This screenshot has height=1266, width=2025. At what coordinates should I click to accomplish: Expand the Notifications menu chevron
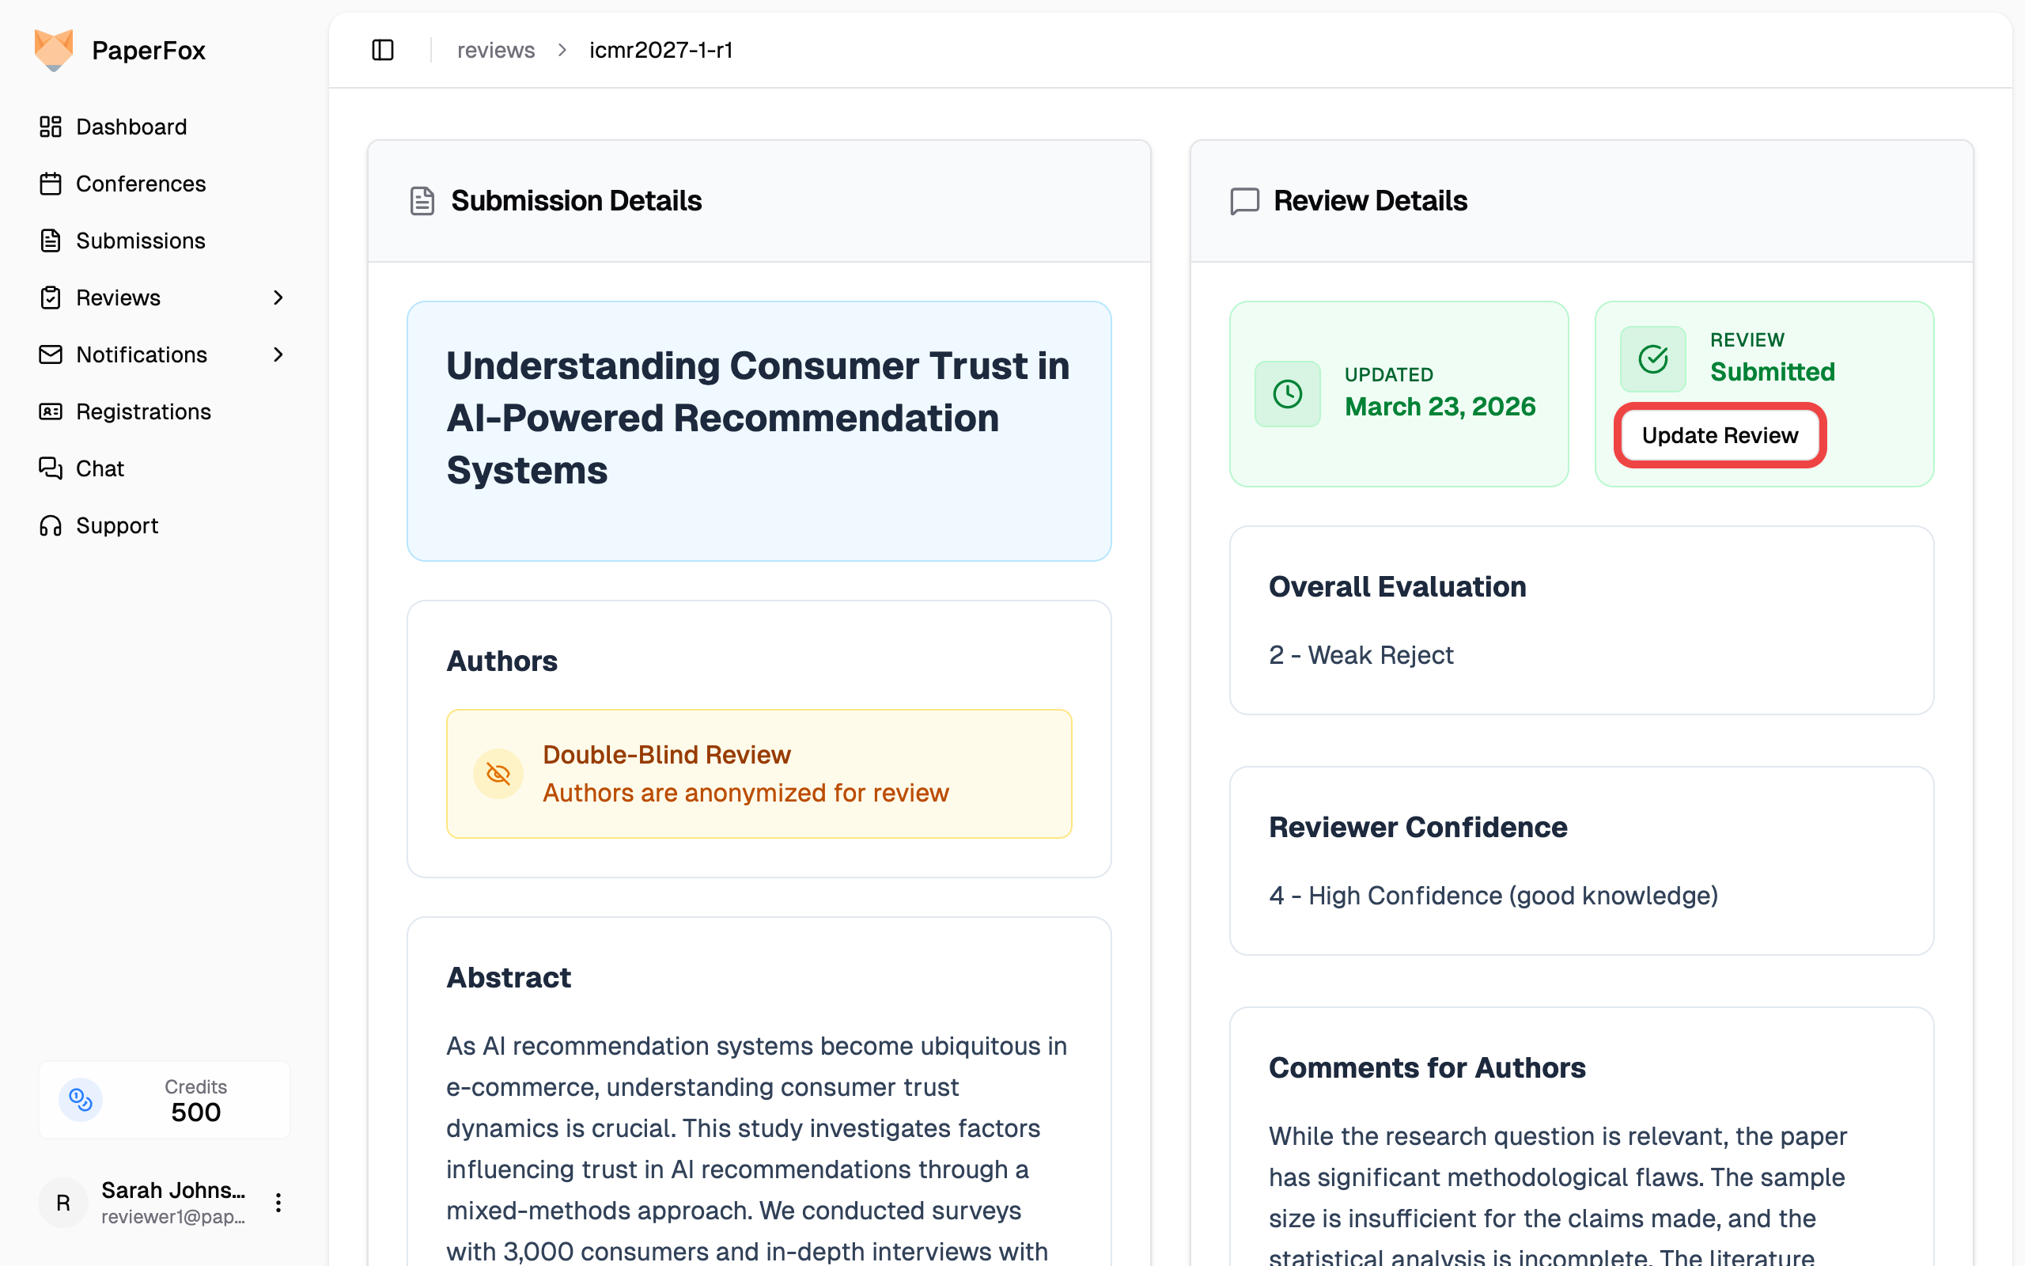pos(278,354)
